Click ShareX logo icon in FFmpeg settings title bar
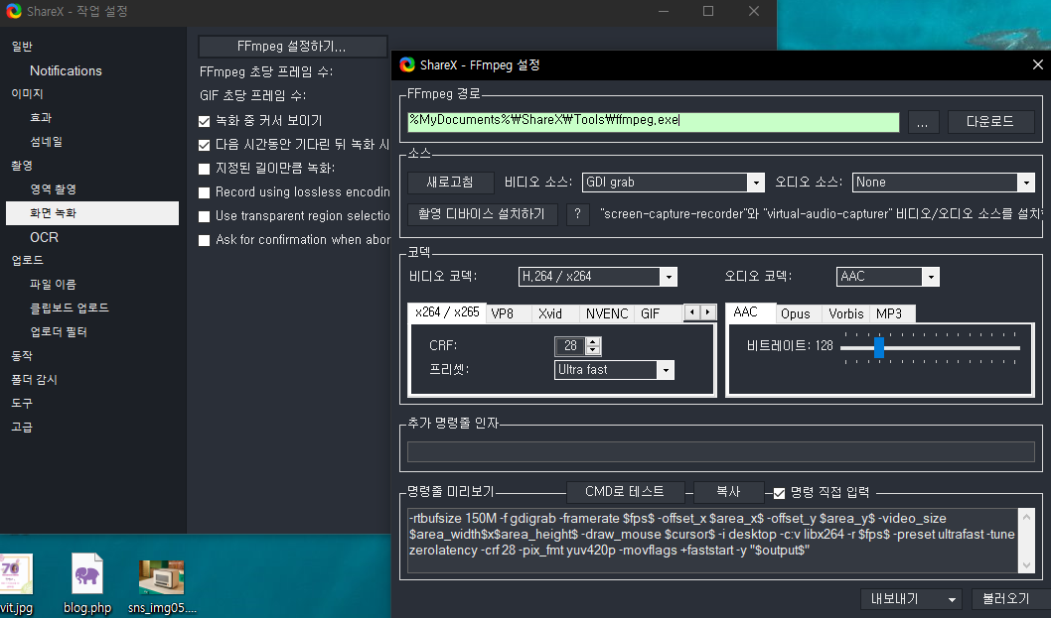This screenshot has width=1051, height=618. (407, 64)
